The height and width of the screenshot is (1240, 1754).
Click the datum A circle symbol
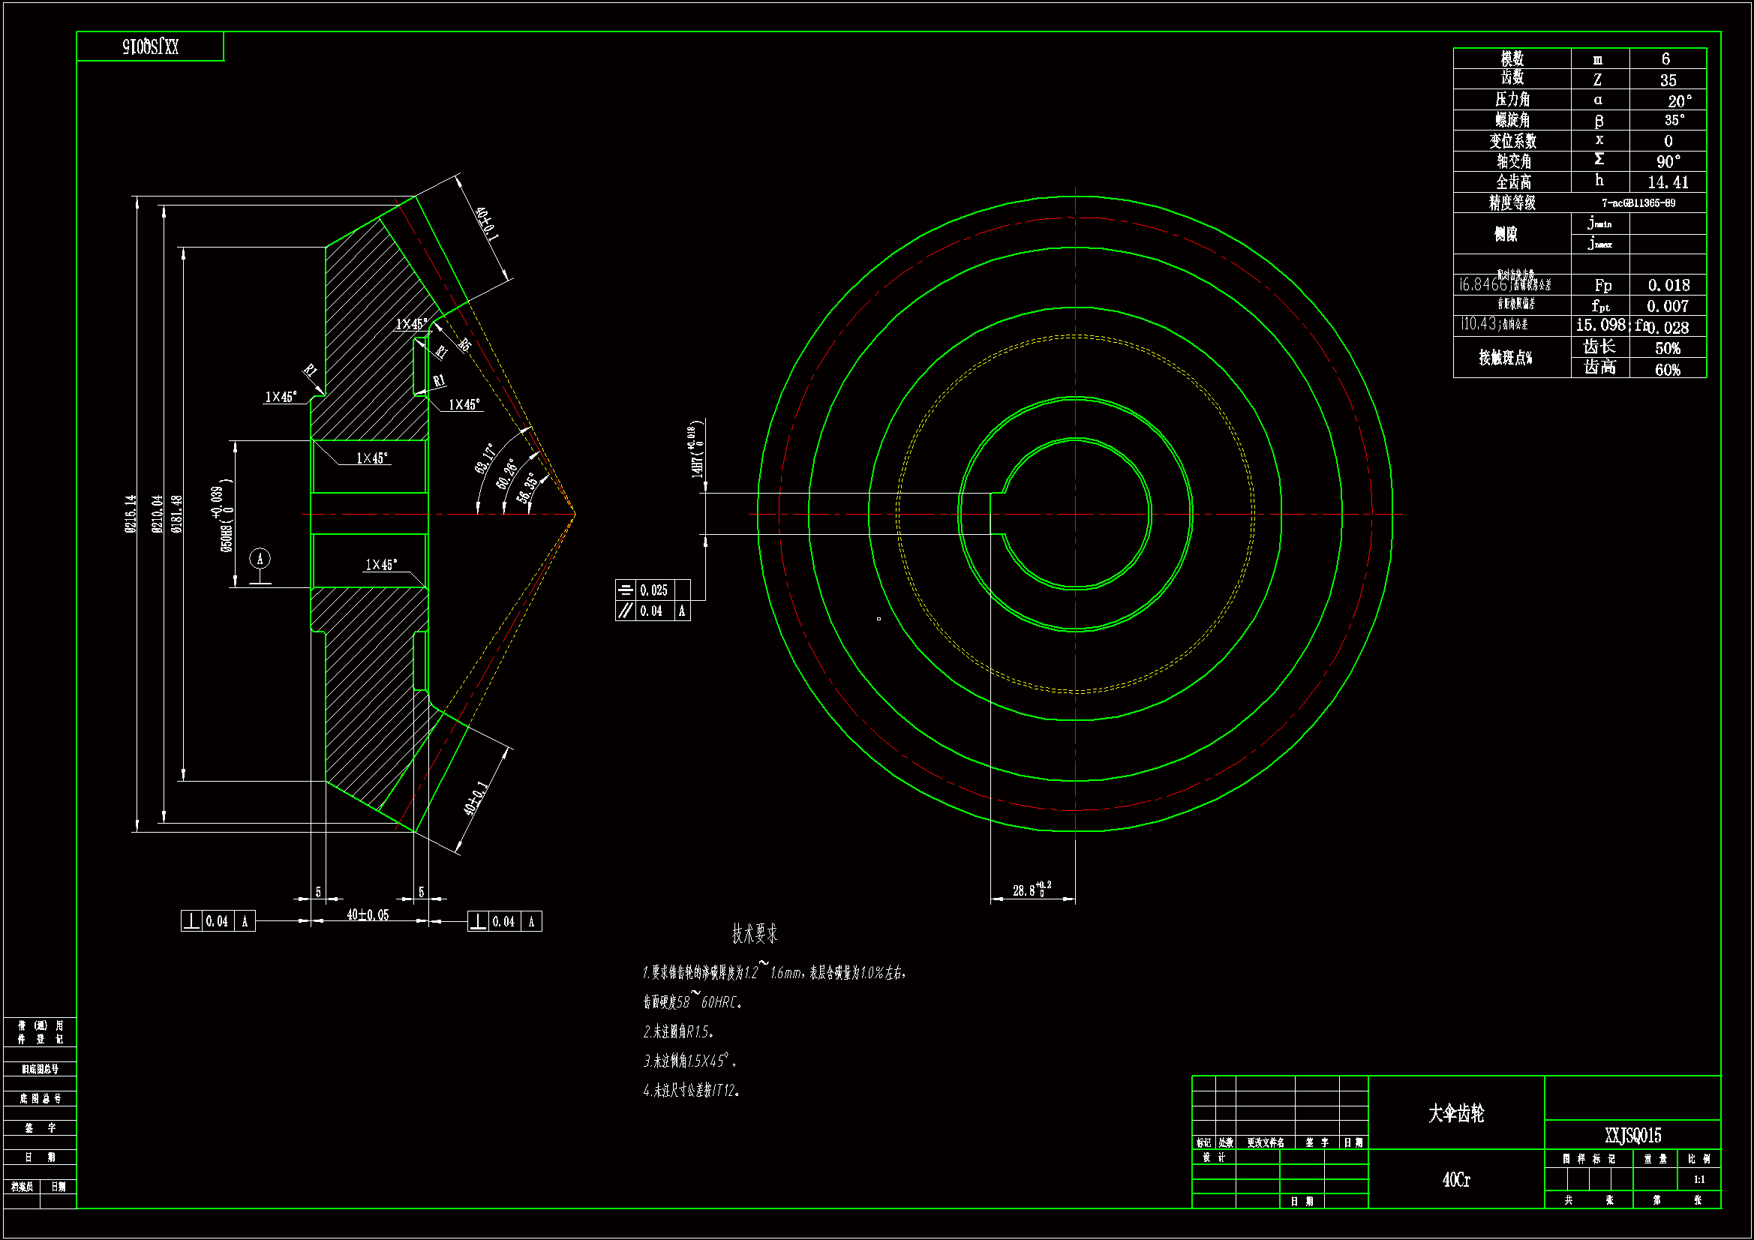tap(260, 560)
